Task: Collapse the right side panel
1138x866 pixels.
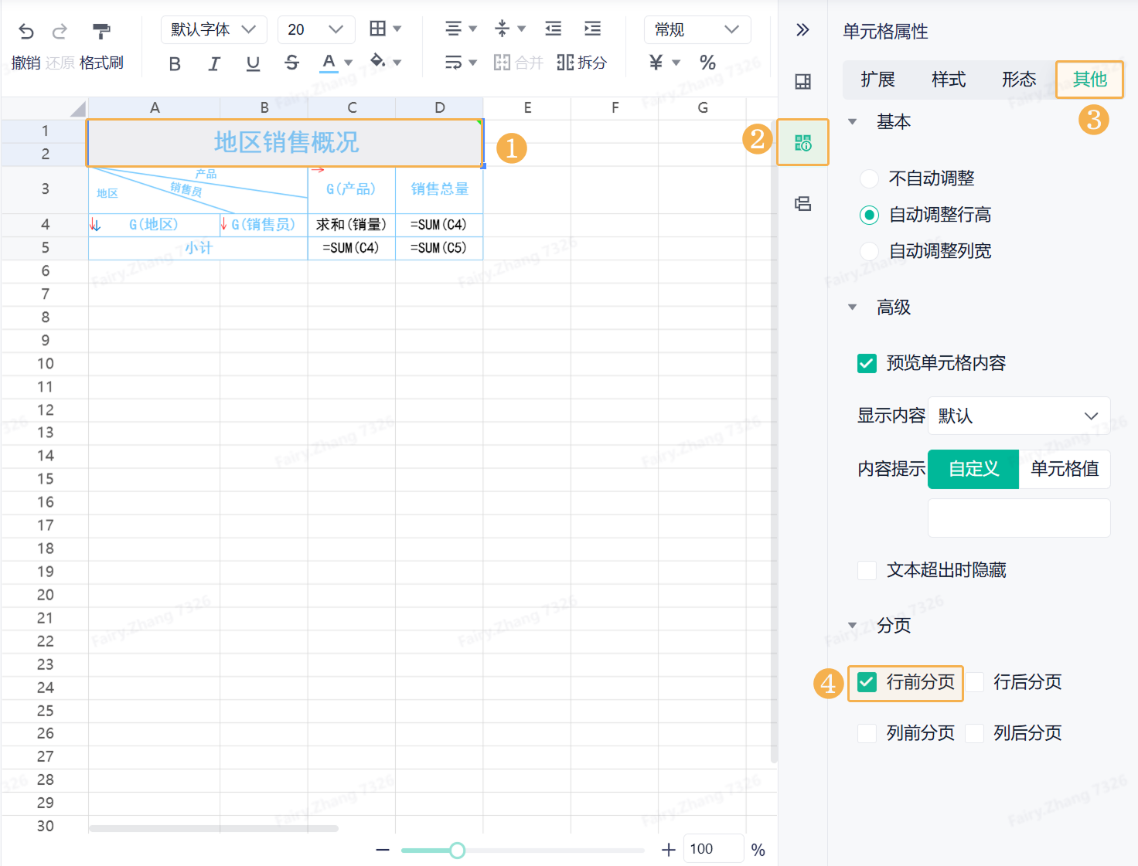Action: [x=802, y=29]
